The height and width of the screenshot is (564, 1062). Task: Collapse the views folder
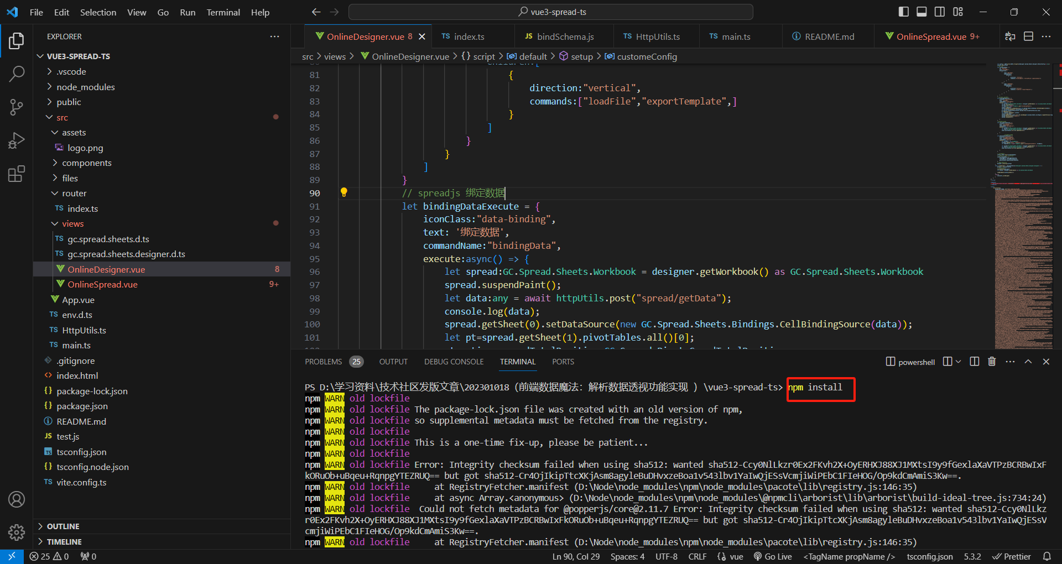pyautogui.click(x=72, y=223)
